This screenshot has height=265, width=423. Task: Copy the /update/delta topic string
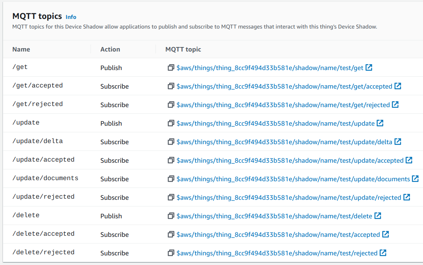(x=171, y=142)
